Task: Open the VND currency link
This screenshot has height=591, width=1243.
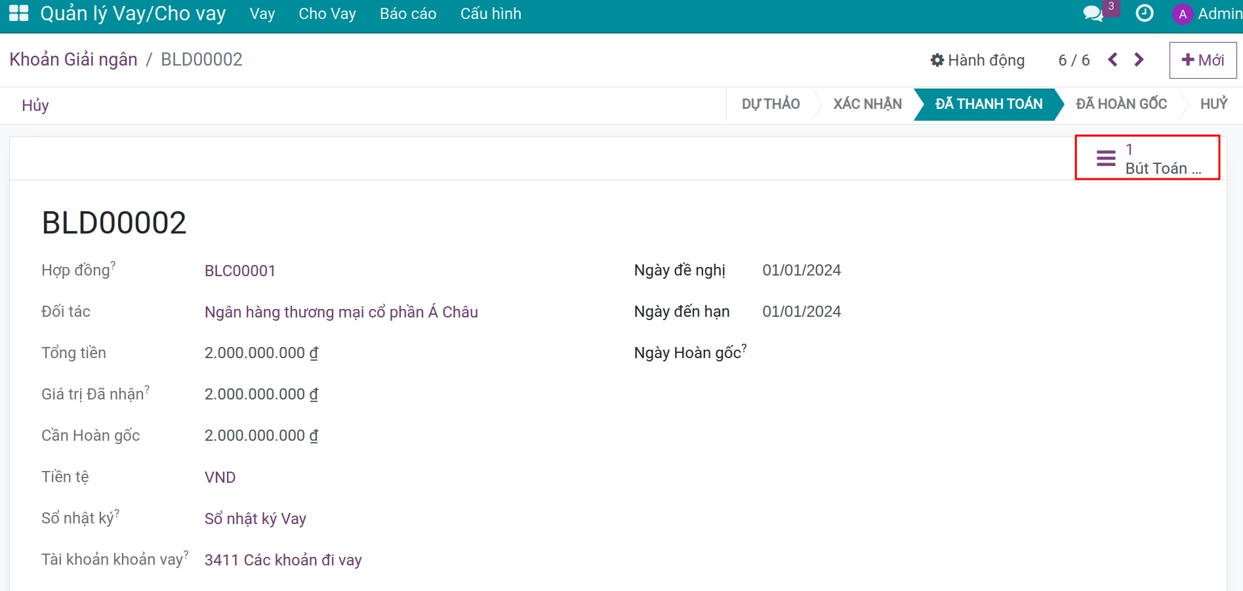Action: point(220,478)
